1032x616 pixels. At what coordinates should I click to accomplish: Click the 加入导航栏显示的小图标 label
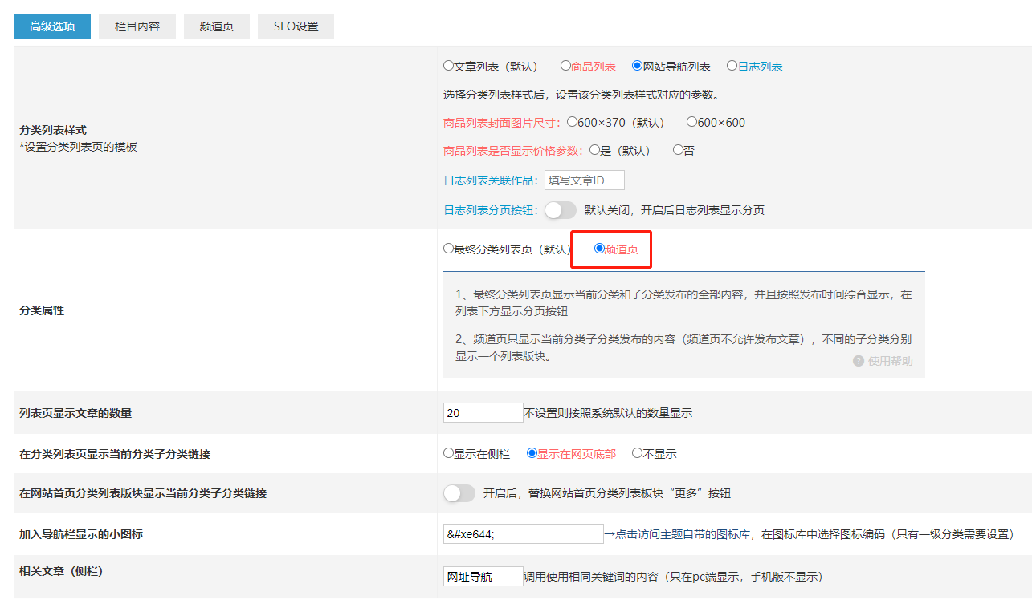[81, 533]
